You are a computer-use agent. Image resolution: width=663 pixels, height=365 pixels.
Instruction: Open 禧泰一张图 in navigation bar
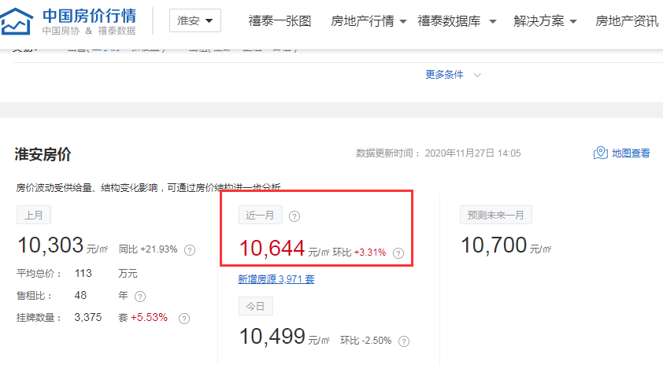[280, 20]
